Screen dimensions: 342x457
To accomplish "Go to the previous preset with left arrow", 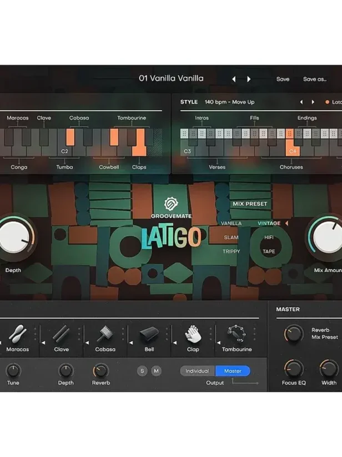I will coord(234,80).
